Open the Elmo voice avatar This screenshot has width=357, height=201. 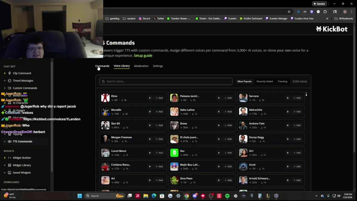(105, 98)
